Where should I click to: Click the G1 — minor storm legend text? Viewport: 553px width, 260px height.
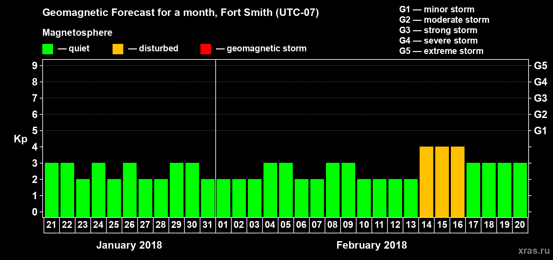(437, 9)
